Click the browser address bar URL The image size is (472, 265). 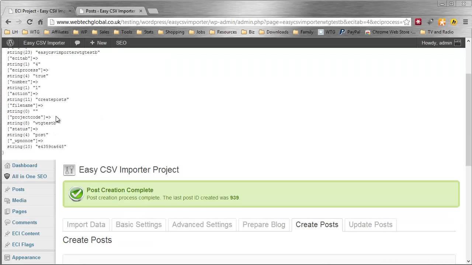click(x=229, y=22)
